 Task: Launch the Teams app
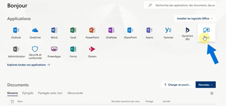(149, 33)
